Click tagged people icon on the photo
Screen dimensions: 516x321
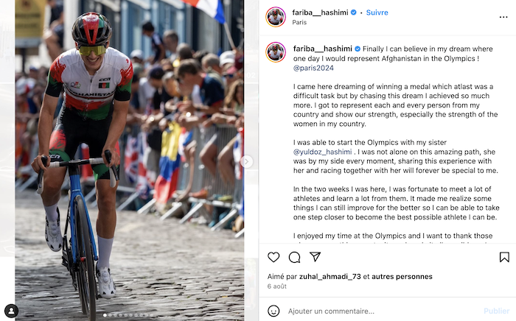click(x=12, y=311)
